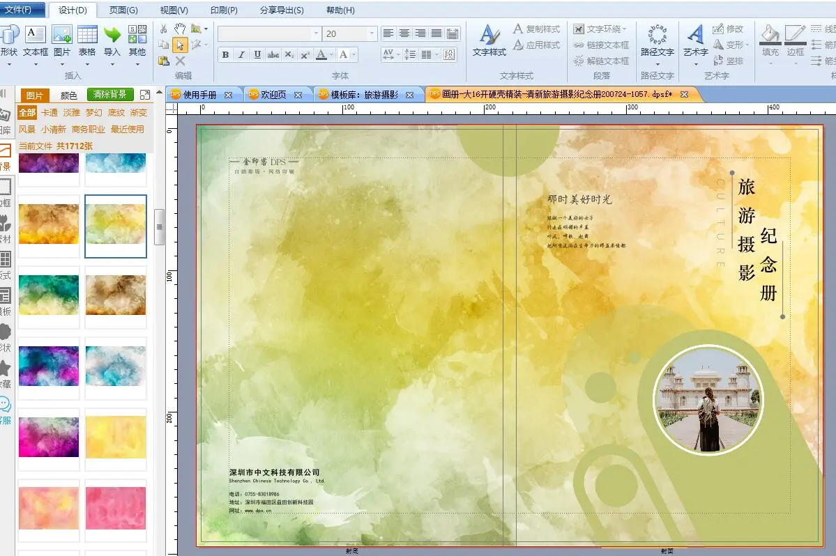
Task: Expand the font color dropdown arrow
Action: [x=331, y=54]
